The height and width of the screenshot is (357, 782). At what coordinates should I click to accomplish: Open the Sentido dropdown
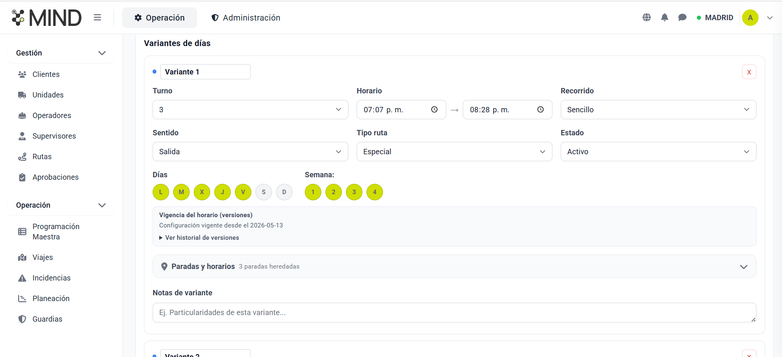click(x=250, y=152)
